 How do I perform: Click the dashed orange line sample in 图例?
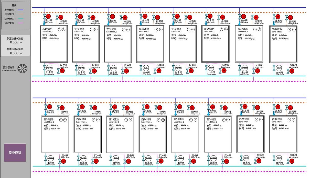pos(20,14)
